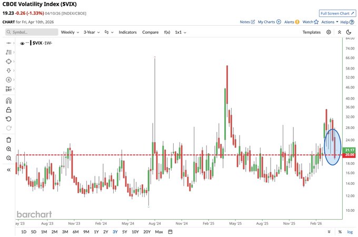Open the numbered label tool

8,80
